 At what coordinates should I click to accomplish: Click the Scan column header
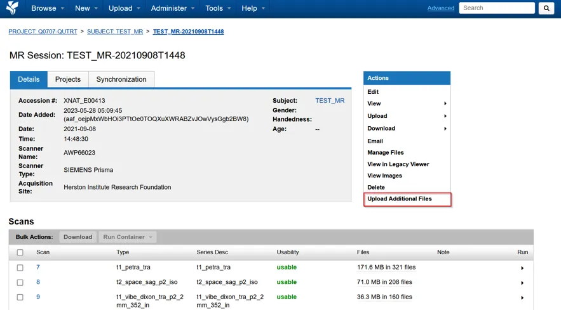[43, 252]
